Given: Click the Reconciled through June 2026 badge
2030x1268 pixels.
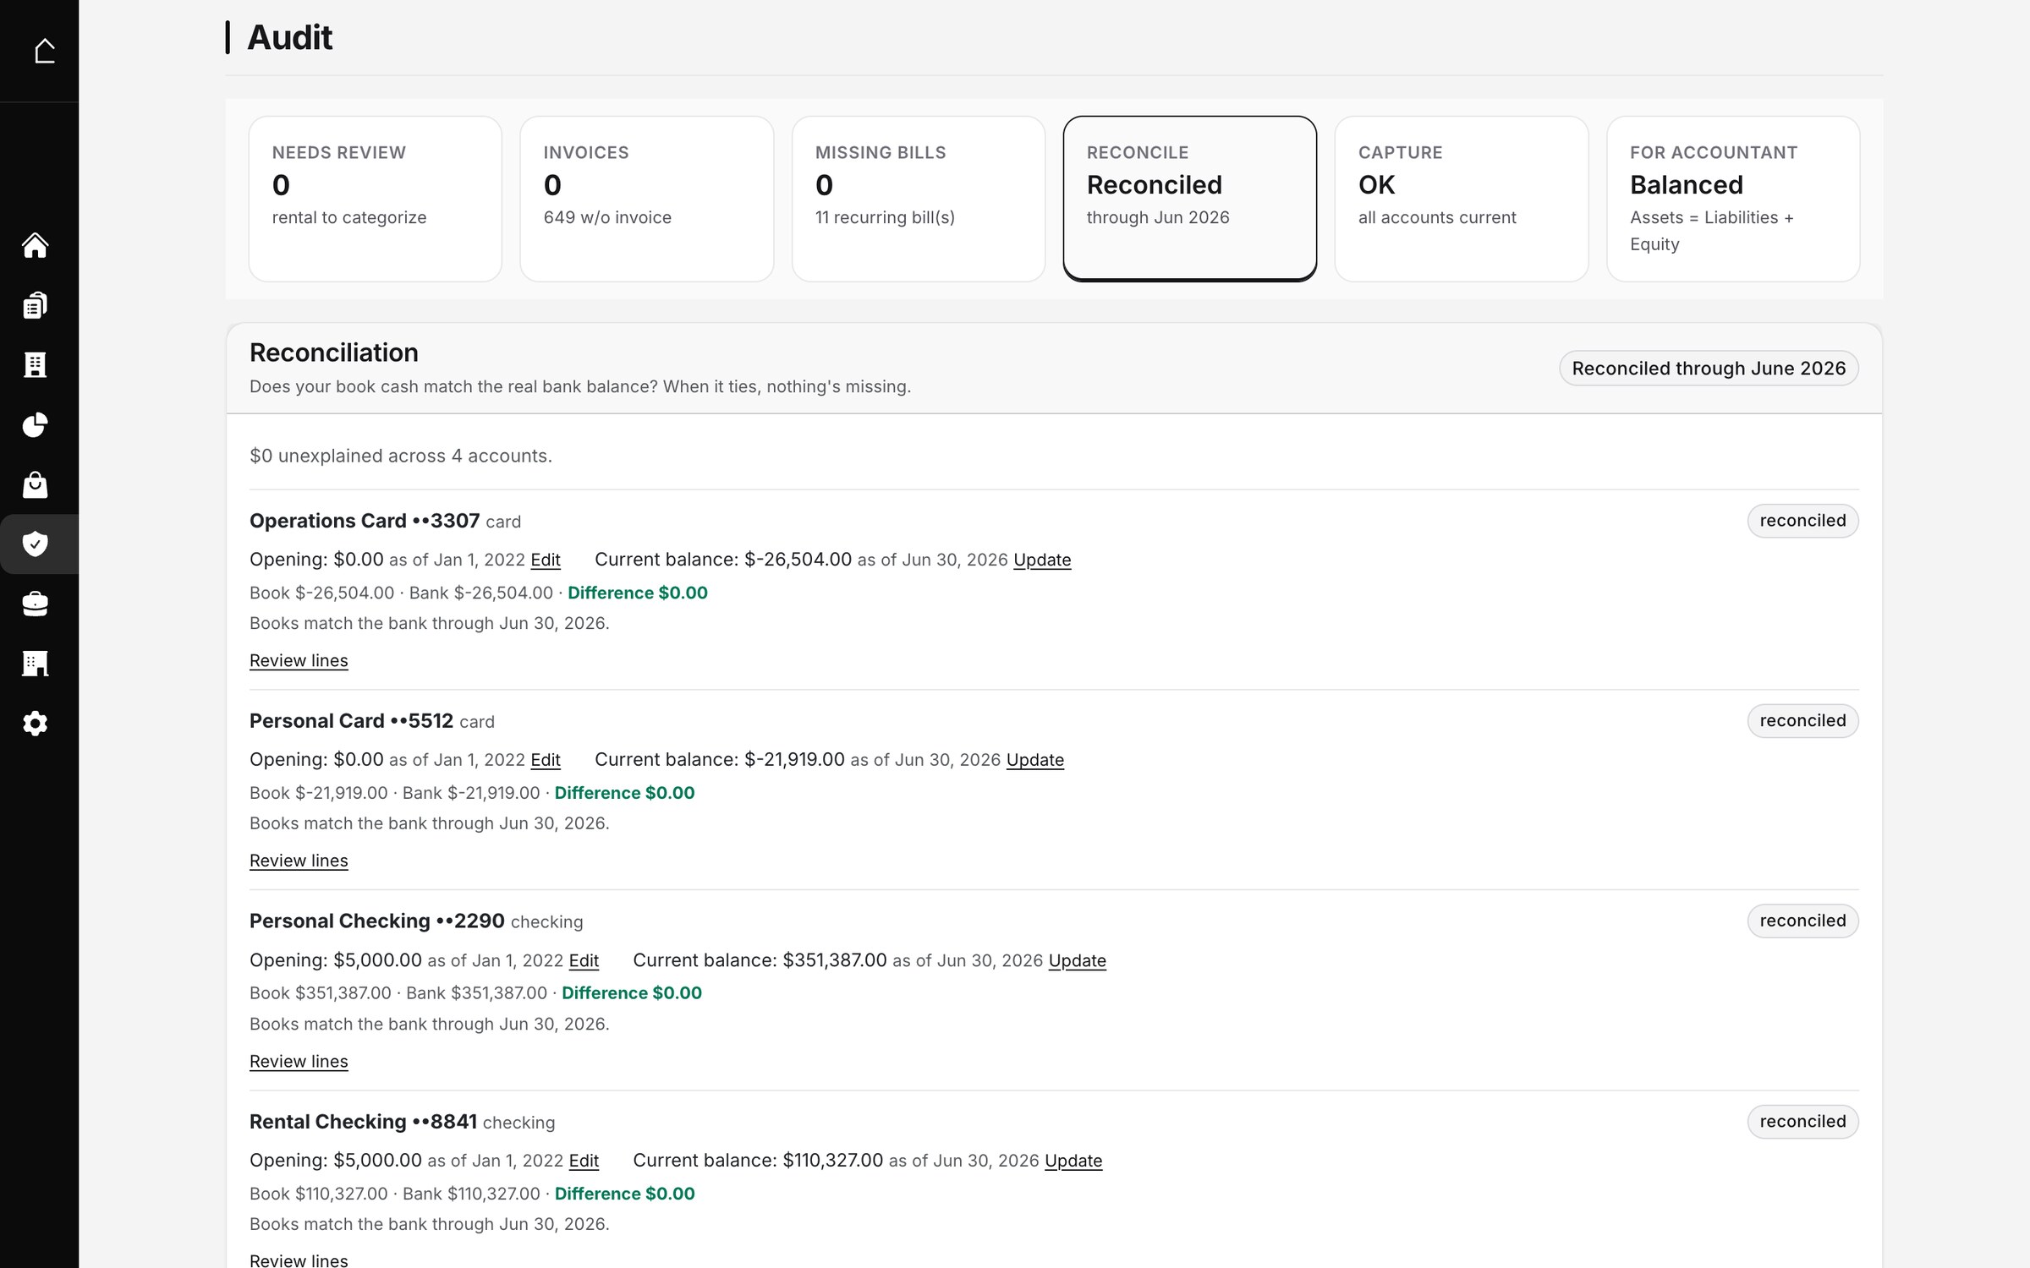Looking at the screenshot, I should (x=1709, y=369).
